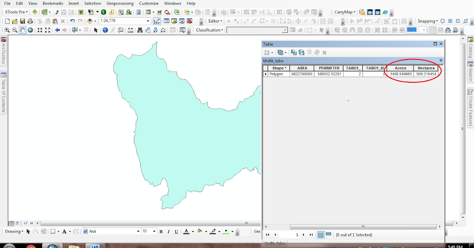Image resolution: width=474 pixels, height=248 pixels.
Task: Open the Windows menu
Action: (x=173, y=3)
